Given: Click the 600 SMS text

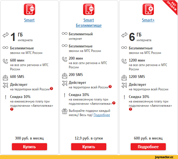Looking at the screenshot, I should 17,77.
